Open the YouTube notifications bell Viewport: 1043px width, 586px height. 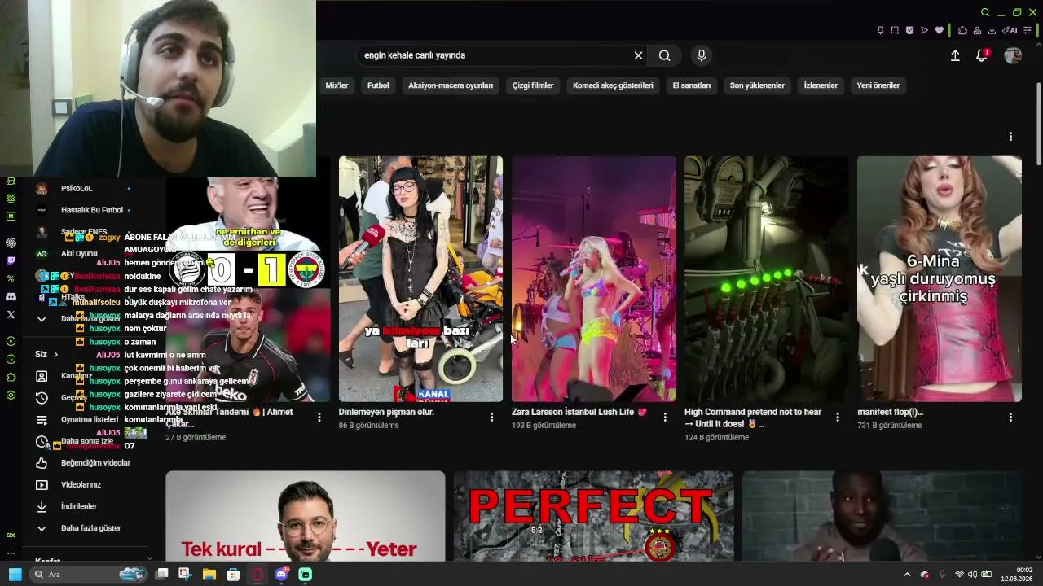coord(982,55)
